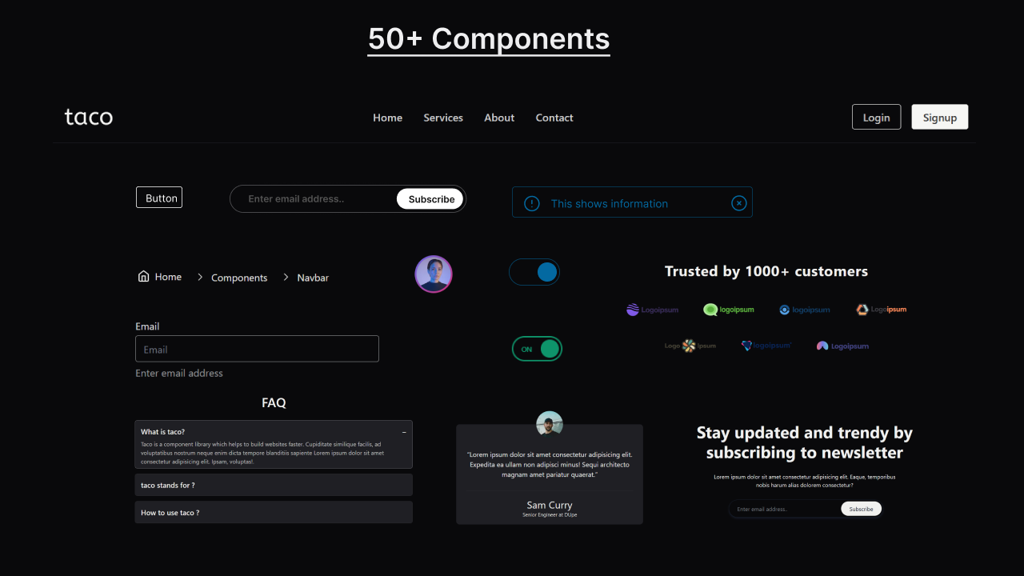Image resolution: width=1024 pixels, height=576 pixels.
Task: Open the circular profile avatar image
Action: [433, 273]
